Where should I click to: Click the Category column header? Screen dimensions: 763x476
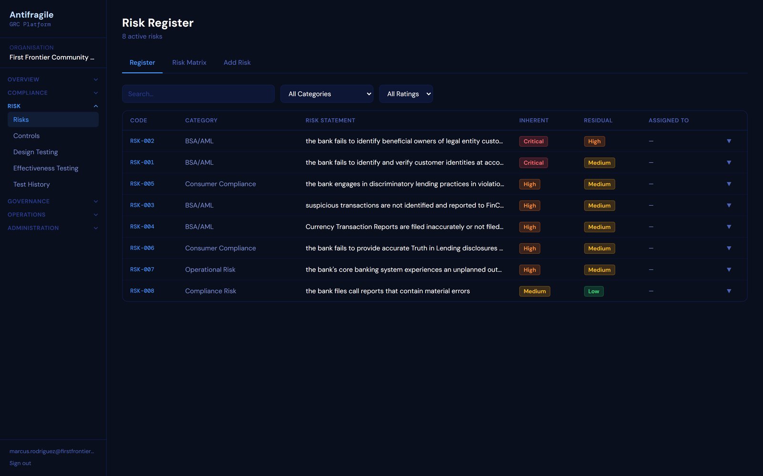(201, 120)
